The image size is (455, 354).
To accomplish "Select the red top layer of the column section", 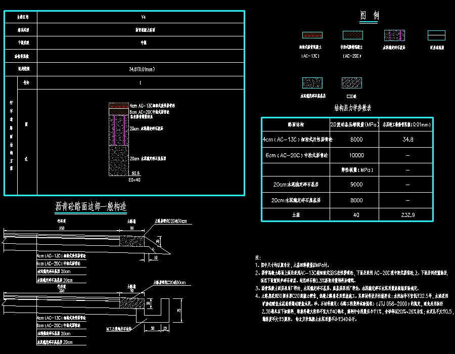I will click(119, 106).
